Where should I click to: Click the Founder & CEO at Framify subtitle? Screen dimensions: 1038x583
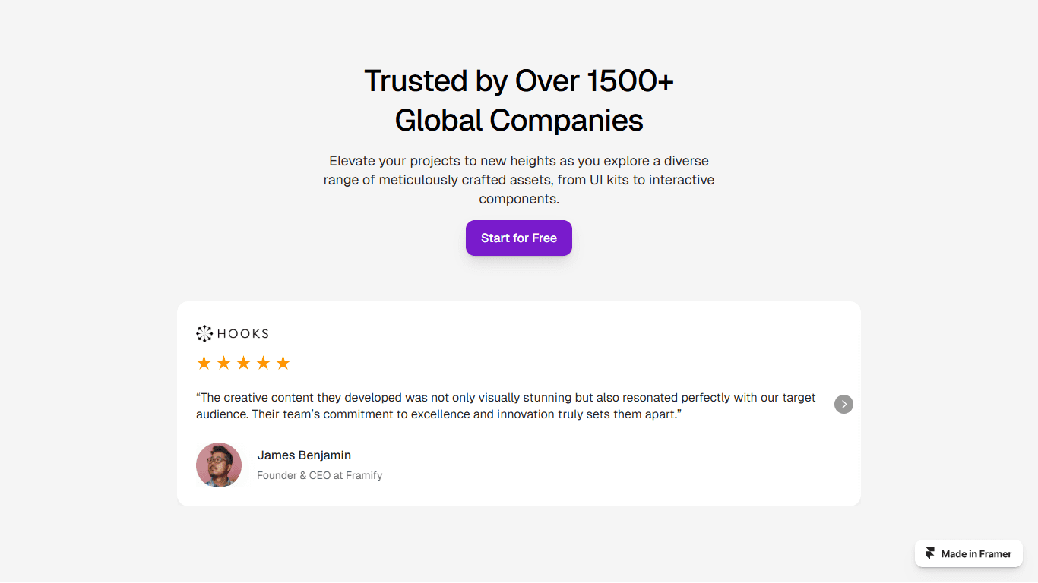click(x=320, y=475)
